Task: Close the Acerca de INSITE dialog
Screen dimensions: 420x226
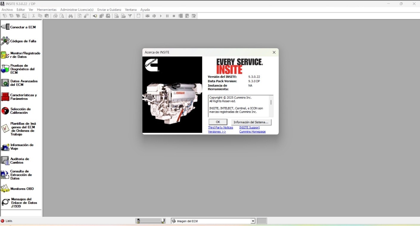Action: click(274, 52)
